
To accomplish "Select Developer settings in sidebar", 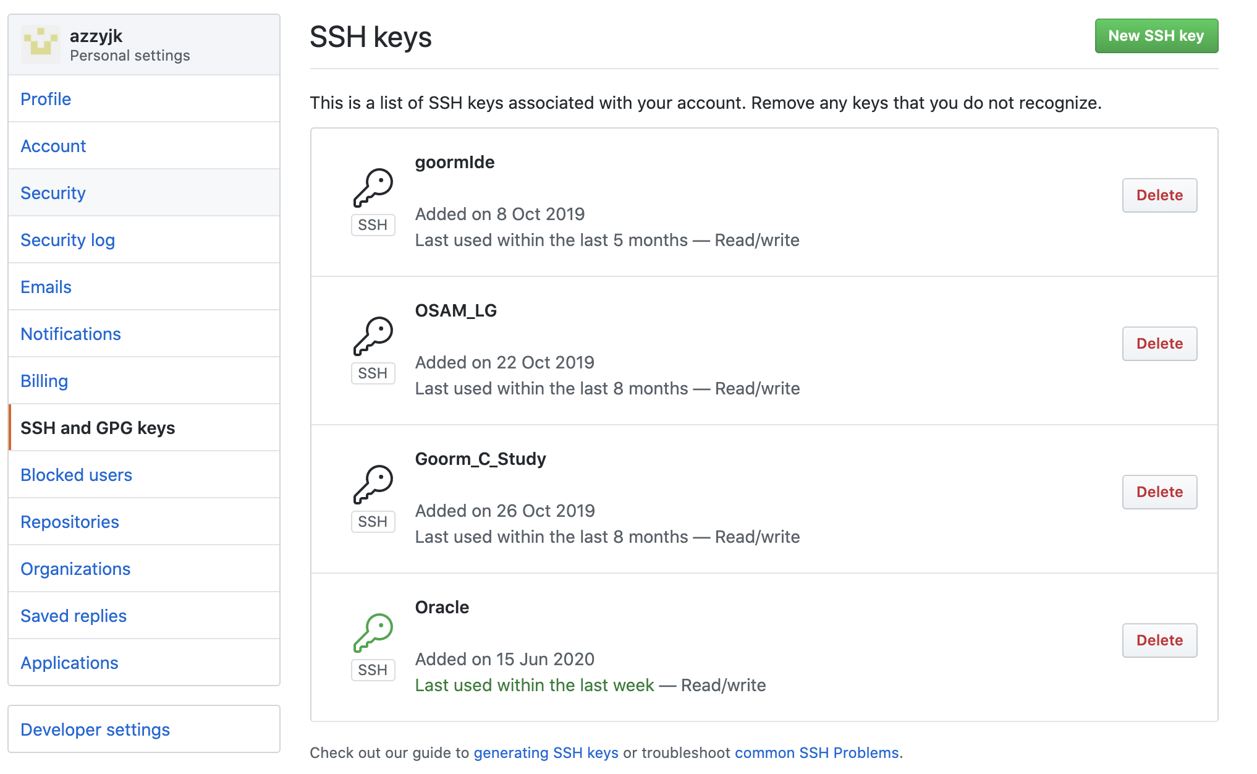I will point(95,729).
